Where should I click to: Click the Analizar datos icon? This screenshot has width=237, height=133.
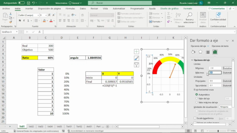203,18
